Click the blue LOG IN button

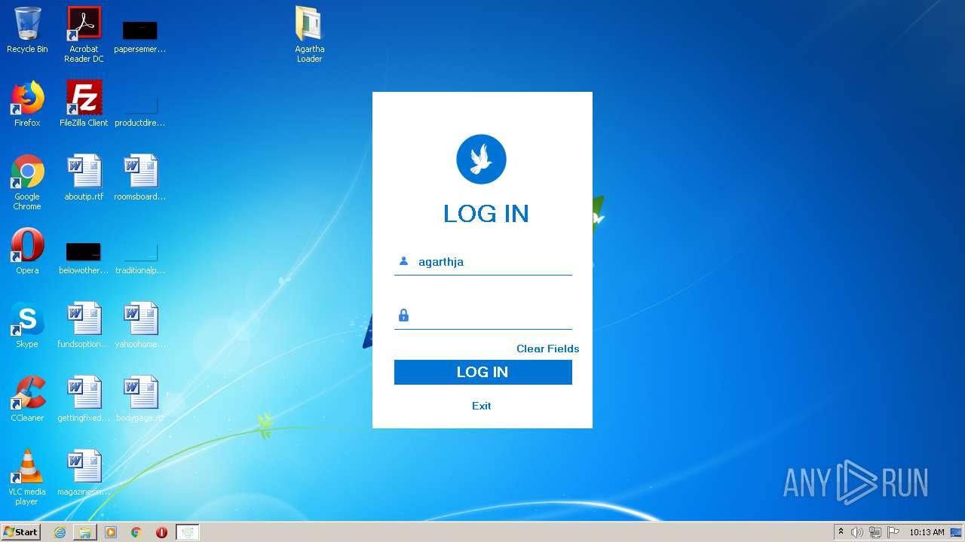[x=482, y=372]
